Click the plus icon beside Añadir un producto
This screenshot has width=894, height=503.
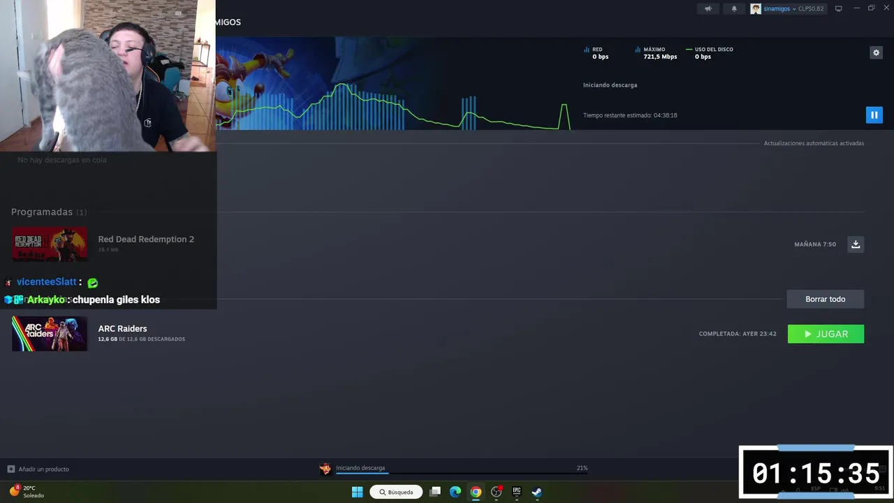pos(10,469)
